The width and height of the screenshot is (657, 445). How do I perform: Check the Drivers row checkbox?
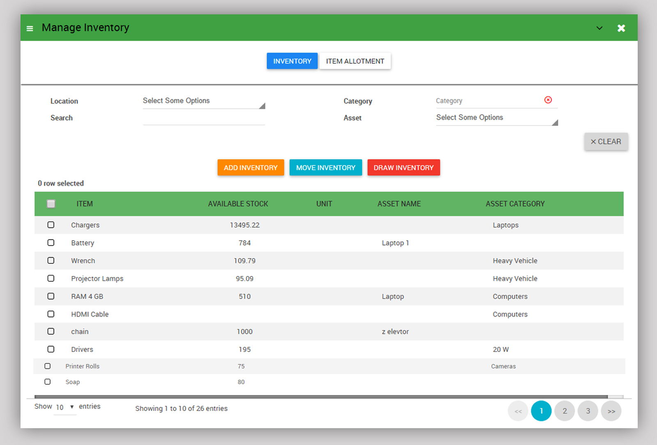51,349
